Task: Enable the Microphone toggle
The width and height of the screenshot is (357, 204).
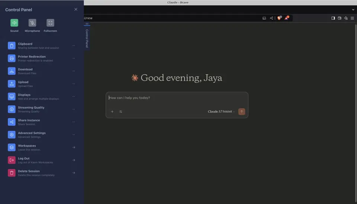Action: coord(32,23)
